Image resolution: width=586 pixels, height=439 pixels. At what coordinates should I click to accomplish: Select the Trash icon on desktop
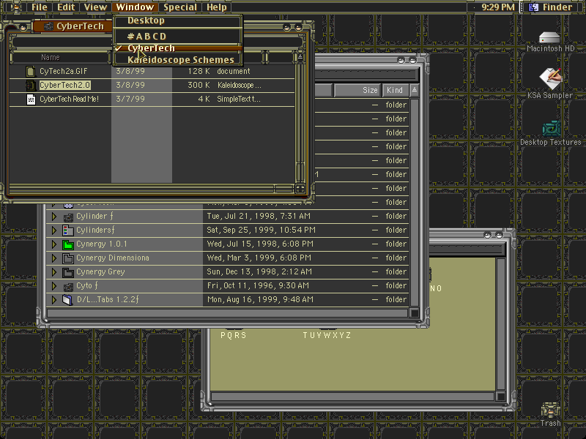coord(551,410)
